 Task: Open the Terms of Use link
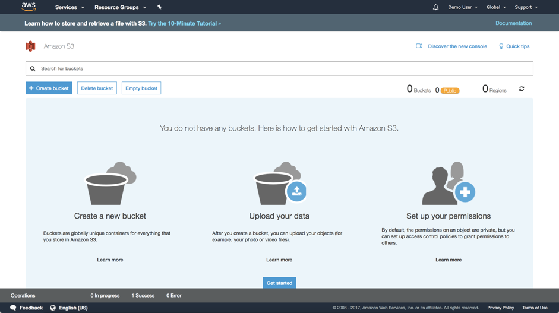coord(535,308)
